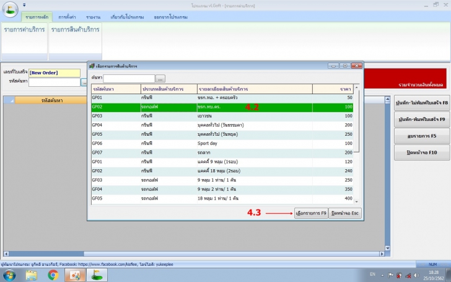The image size is (451, 282).
Task: Select row GP07
Action: pos(222,153)
